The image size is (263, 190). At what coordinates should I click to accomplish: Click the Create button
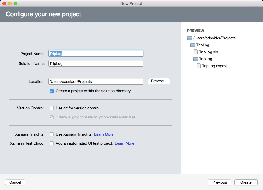click(x=246, y=182)
